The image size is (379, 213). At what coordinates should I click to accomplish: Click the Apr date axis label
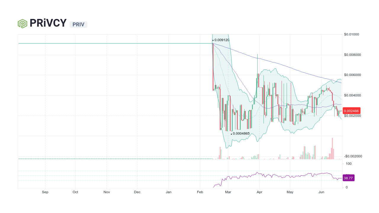(x=259, y=192)
